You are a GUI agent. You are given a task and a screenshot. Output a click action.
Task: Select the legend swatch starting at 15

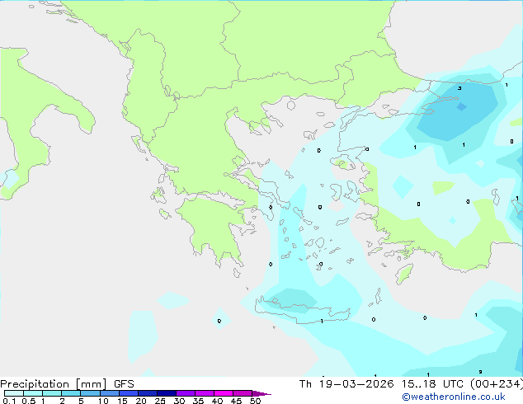[x=129, y=393]
